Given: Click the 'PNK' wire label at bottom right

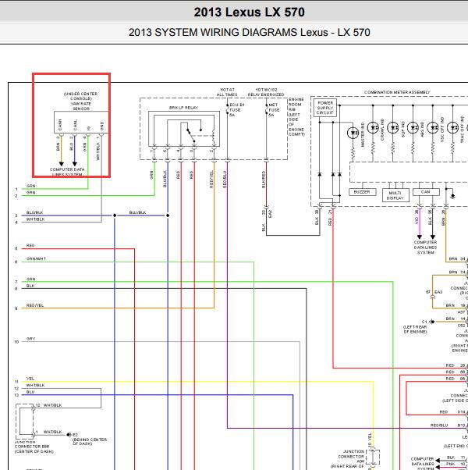Looking at the screenshot, I should click(x=450, y=464).
